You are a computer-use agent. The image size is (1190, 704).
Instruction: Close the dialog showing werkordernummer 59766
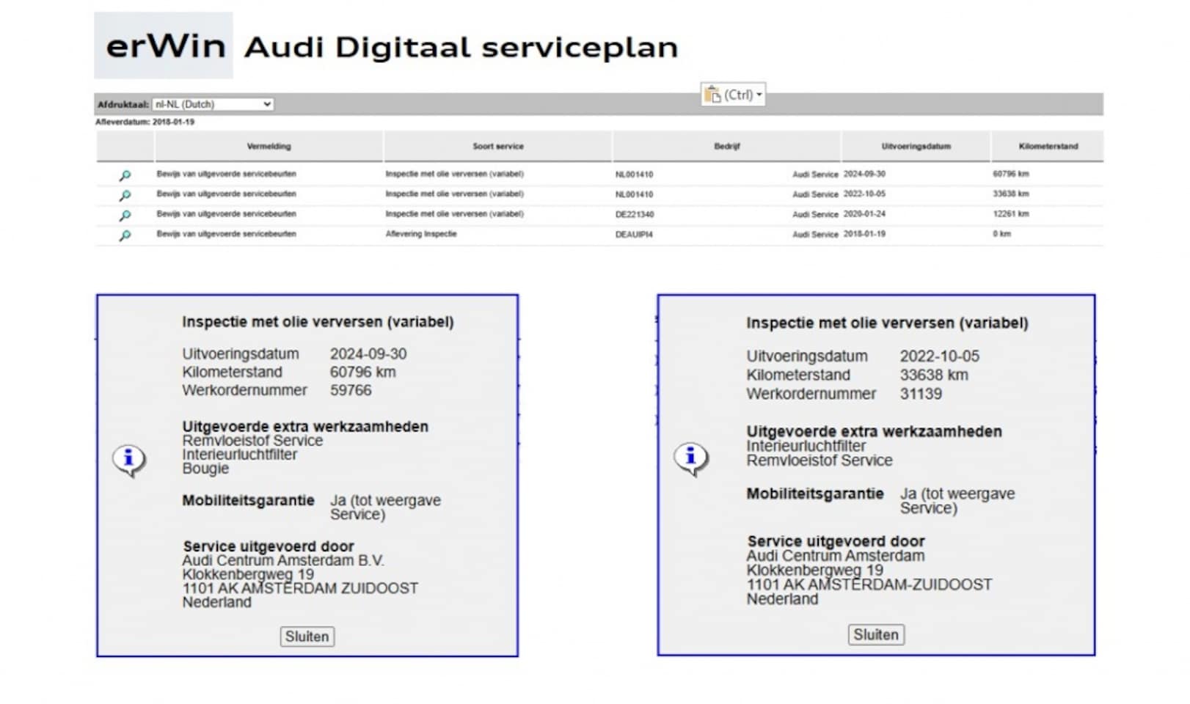pos(307,637)
